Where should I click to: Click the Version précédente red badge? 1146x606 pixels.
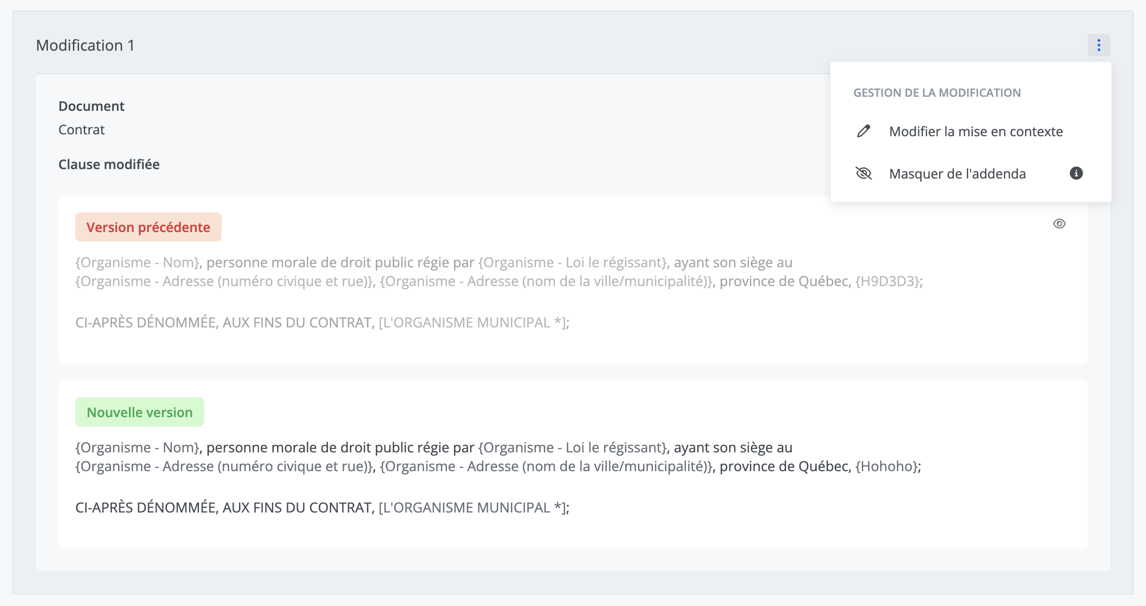tap(148, 227)
